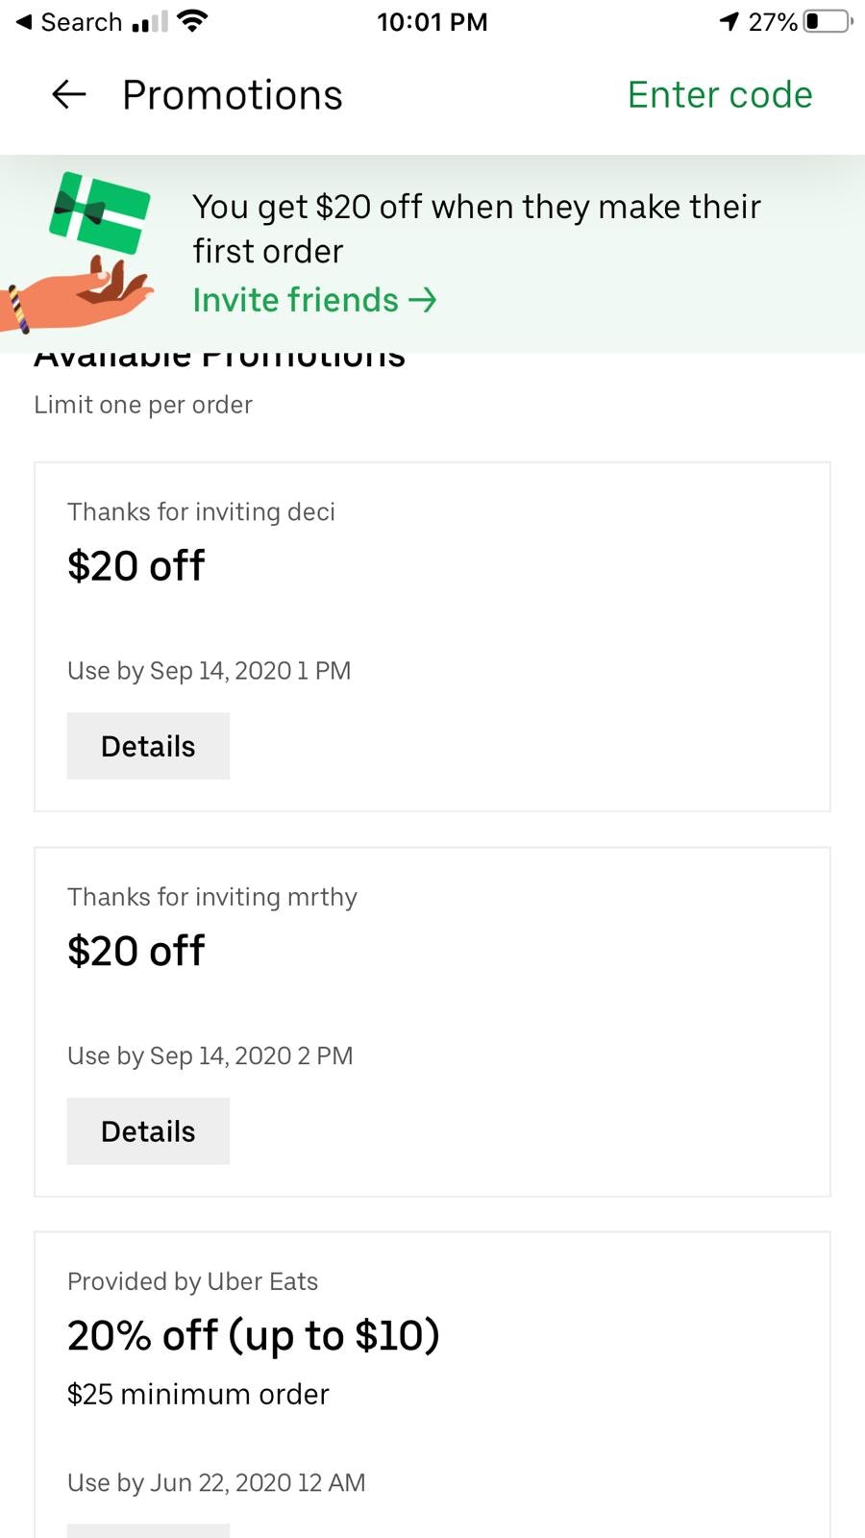This screenshot has width=865, height=1538.
Task: Tap the "Limit one per order" note
Action: [143, 405]
